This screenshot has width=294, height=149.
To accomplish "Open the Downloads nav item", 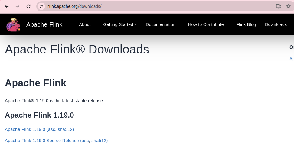I will pyautogui.click(x=276, y=24).
